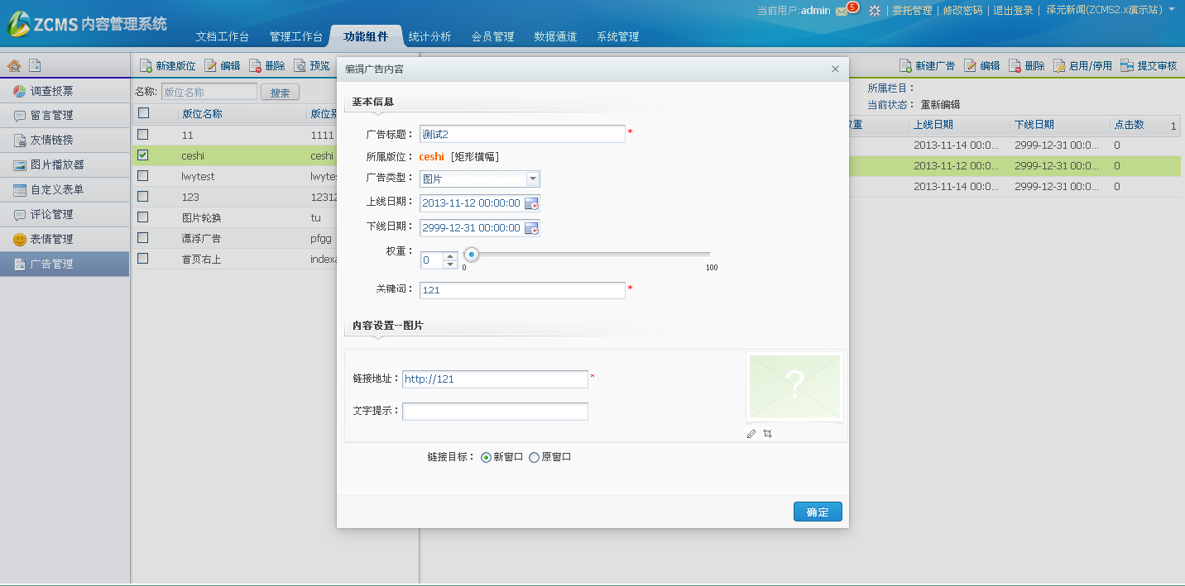Open calendar picker for 上线日期
Screen dimensions: 1185x586
coord(531,203)
